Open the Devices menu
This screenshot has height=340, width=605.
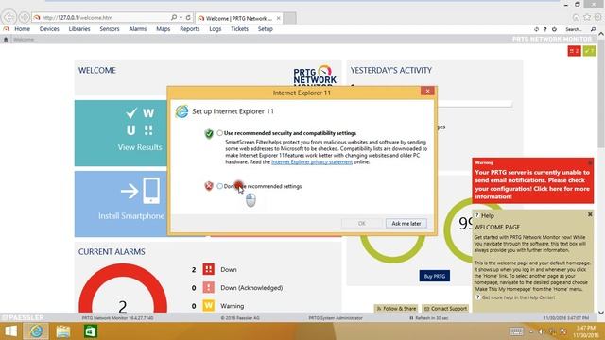[49, 29]
